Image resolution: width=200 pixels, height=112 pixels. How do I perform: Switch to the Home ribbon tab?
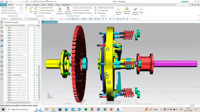(x=10, y=5)
